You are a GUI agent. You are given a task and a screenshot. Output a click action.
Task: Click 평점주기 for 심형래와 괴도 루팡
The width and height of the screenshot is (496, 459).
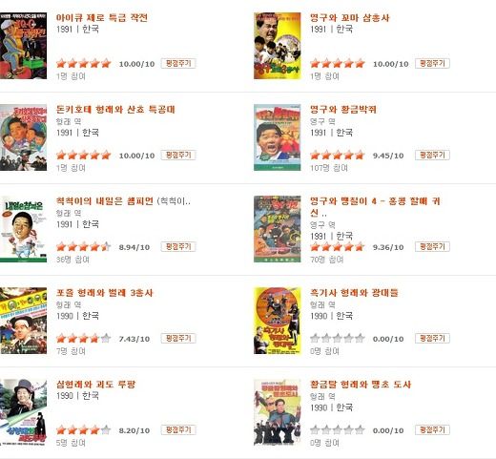click(x=178, y=429)
